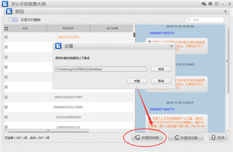This screenshot has width=233, height=152.
Task: Click the save path input field
Action: 101,69
